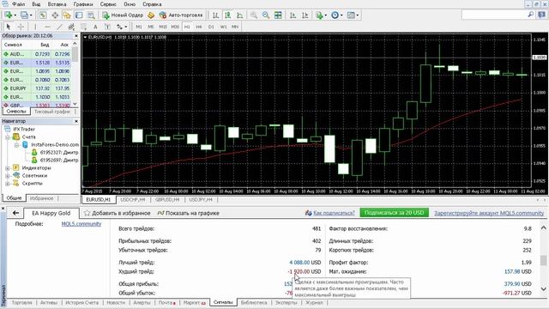Viewport: 549px width, 309px height.
Task: Open the История Счета terminal tab
Action: click(82, 302)
